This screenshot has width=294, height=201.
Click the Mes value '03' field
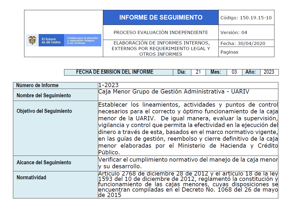click(234, 72)
